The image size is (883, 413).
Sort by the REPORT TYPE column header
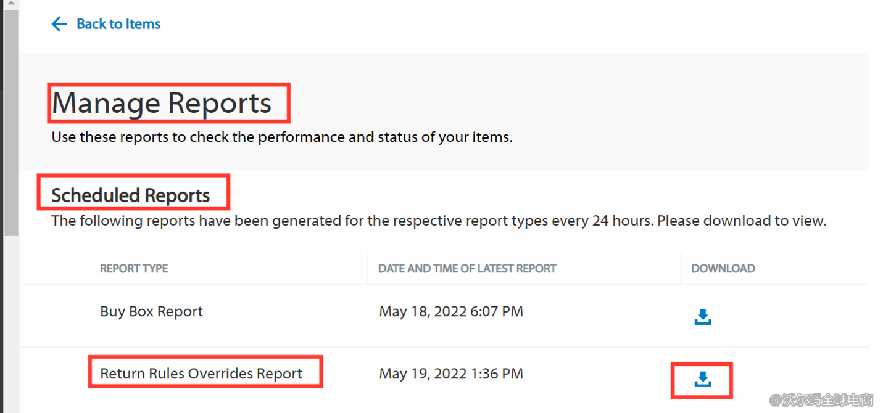coord(134,268)
